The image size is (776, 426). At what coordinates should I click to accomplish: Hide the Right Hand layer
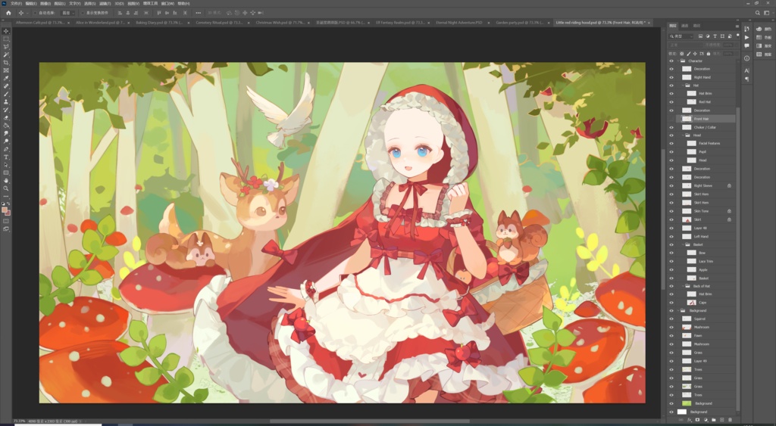coord(671,77)
